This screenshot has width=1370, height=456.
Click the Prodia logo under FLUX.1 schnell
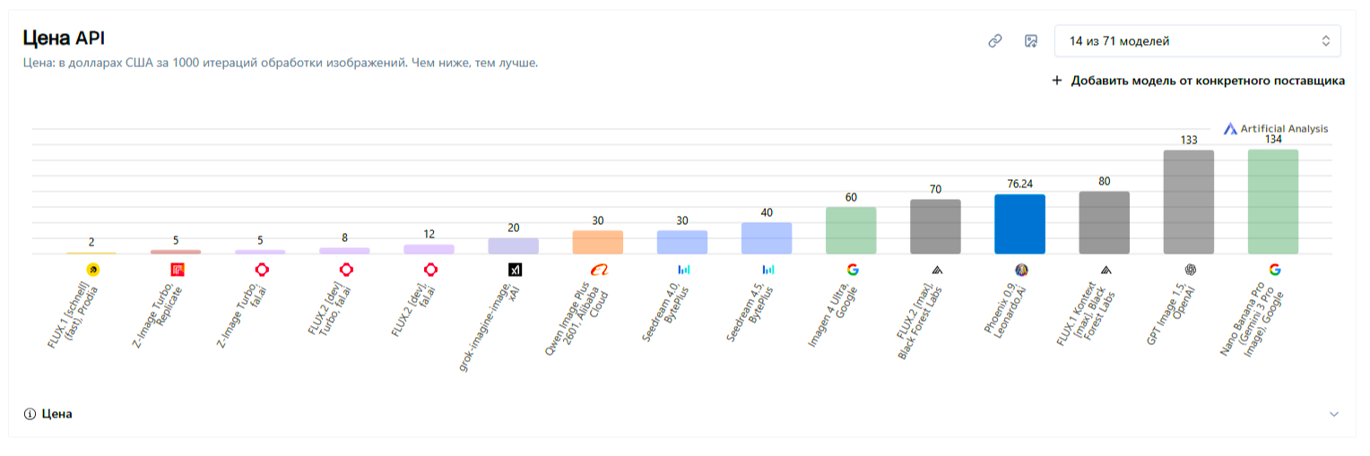pyautogui.click(x=91, y=269)
